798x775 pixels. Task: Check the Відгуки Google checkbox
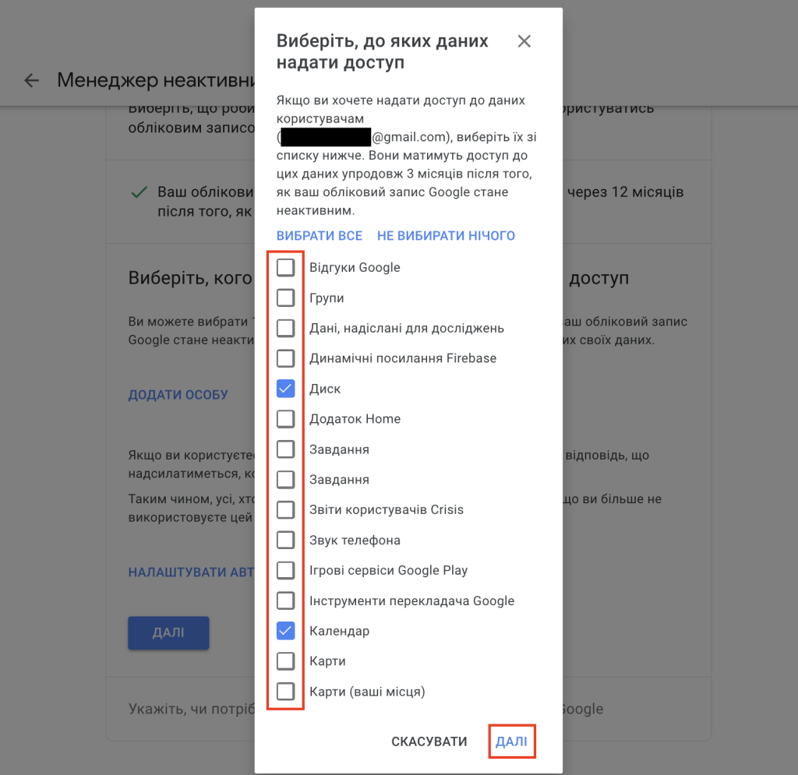pos(285,267)
